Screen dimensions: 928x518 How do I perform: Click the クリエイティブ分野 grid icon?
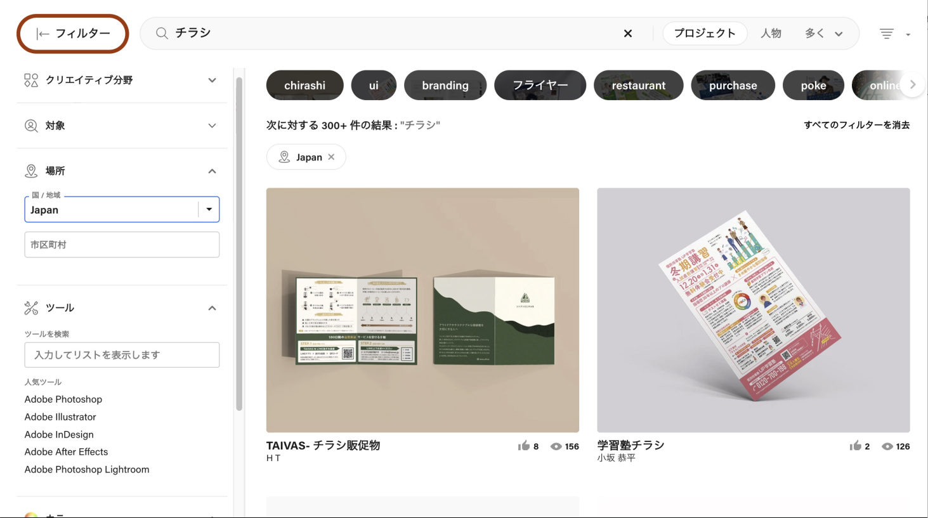[30, 80]
